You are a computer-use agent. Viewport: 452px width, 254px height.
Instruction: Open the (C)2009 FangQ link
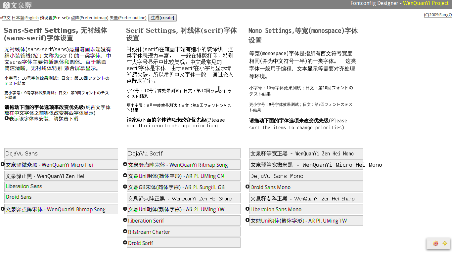coord(438,15)
